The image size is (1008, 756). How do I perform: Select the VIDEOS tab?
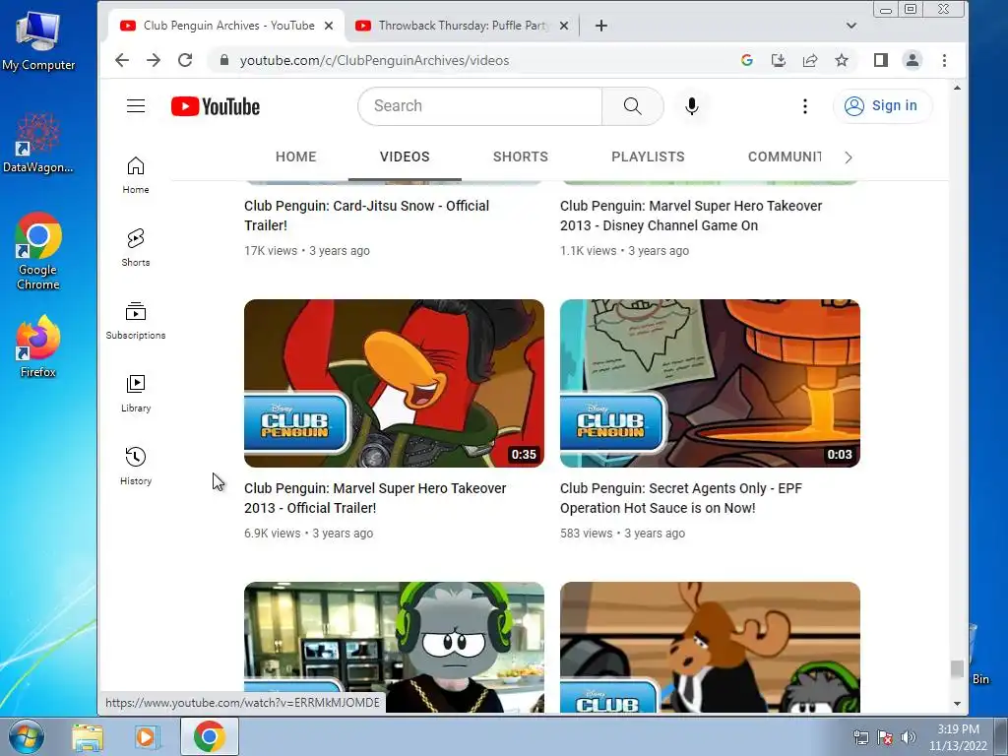click(405, 157)
